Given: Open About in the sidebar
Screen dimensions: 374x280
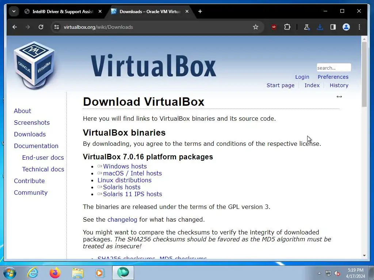Looking at the screenshot, I should point(22,111).
